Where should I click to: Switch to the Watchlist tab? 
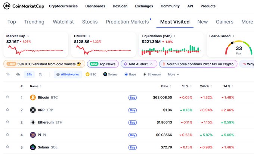pyautogui.click(x=63, y=22)
